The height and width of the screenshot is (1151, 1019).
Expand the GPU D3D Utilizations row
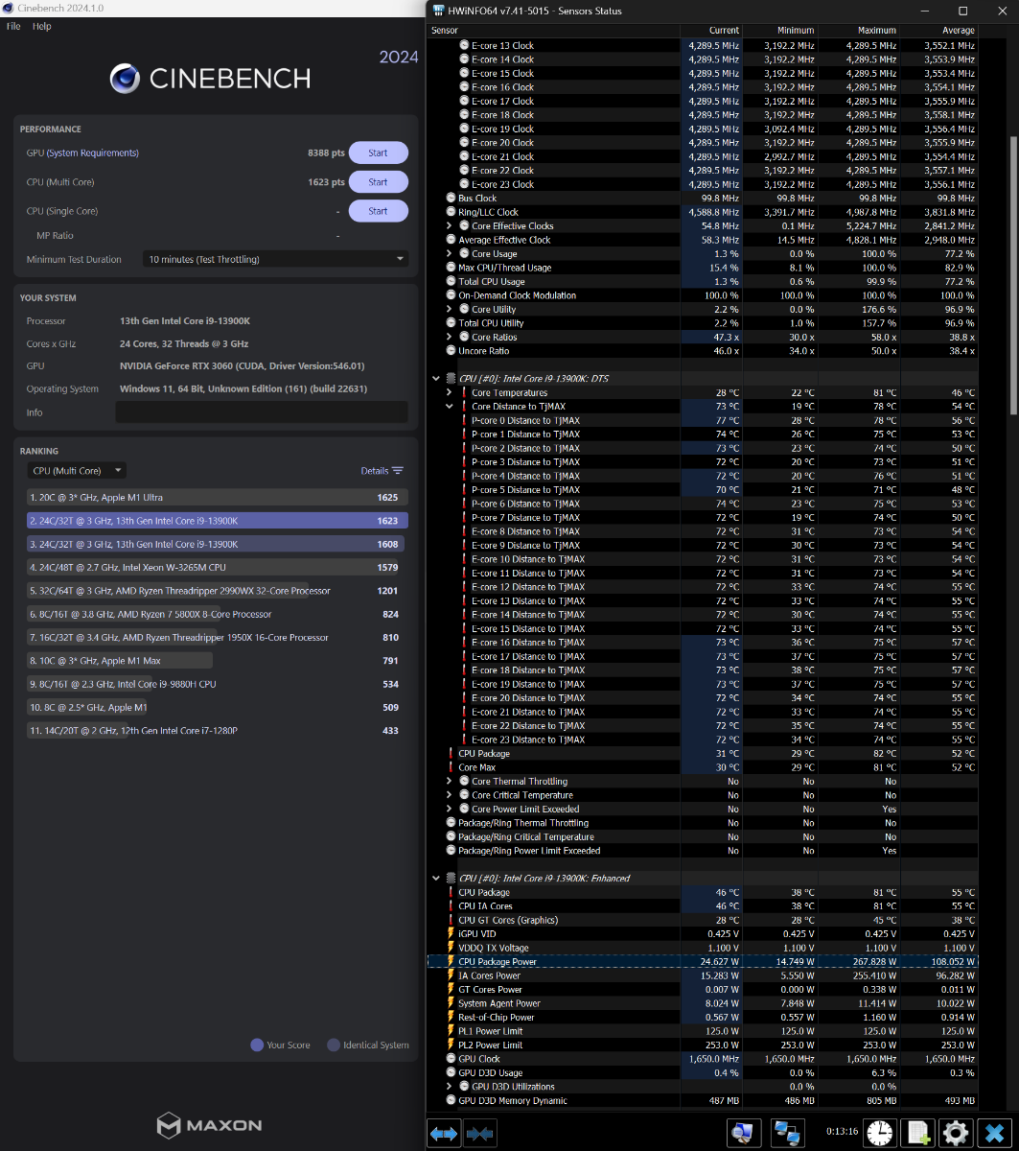[x=450, y=1087]
